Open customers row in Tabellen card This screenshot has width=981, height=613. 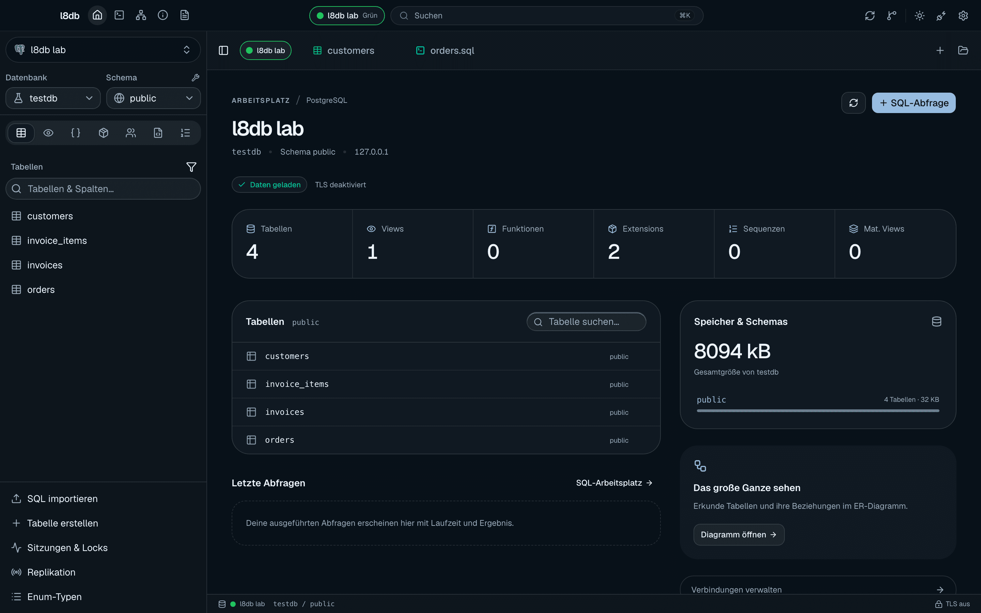tap(446, 356)
